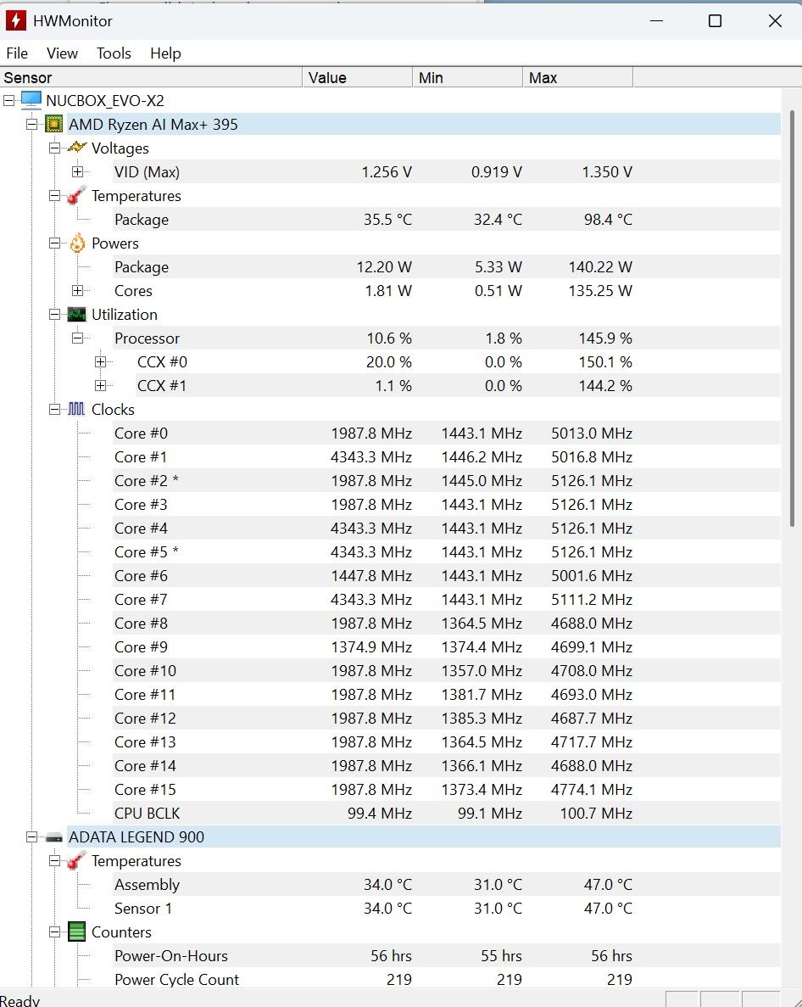Select the NUCBOX_EVO-X2 computer icon
This screenshot has height=1007, width=802.
(x=31, y=100)
